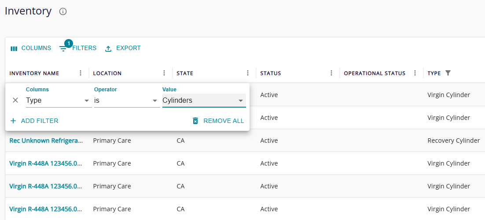The image size is (485, 220).
Task: Expand the Columns dropdown showing Type
Action: click(59, 101)
